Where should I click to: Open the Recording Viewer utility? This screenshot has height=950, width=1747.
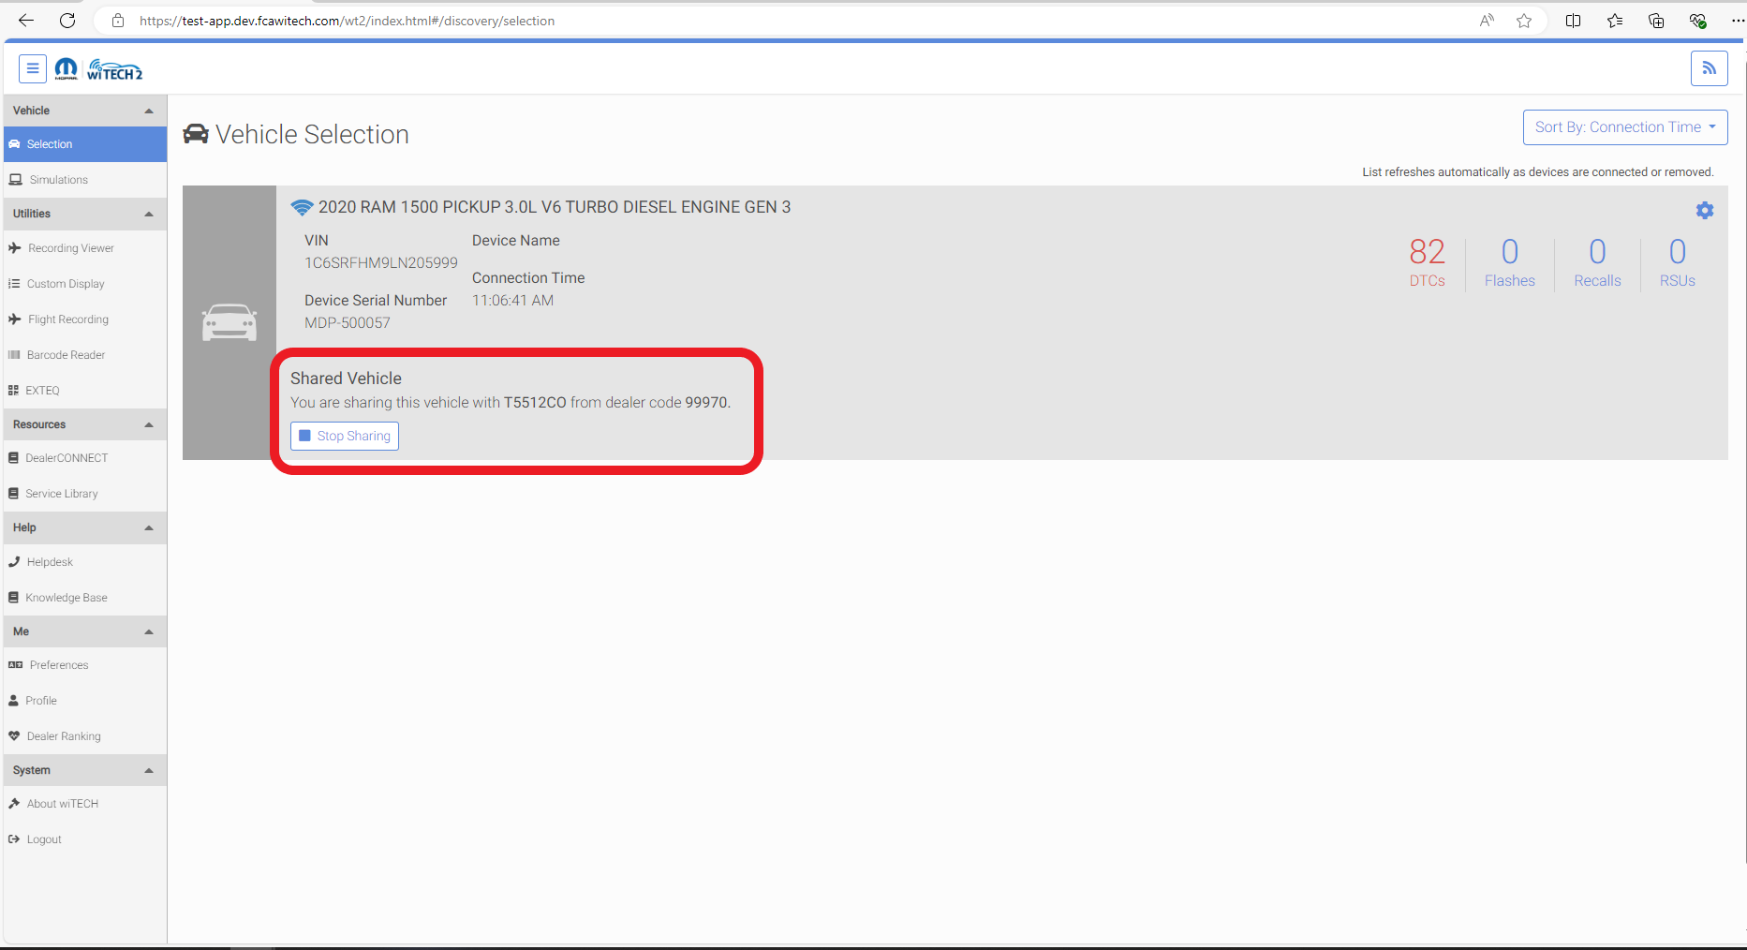click(85, 248)
